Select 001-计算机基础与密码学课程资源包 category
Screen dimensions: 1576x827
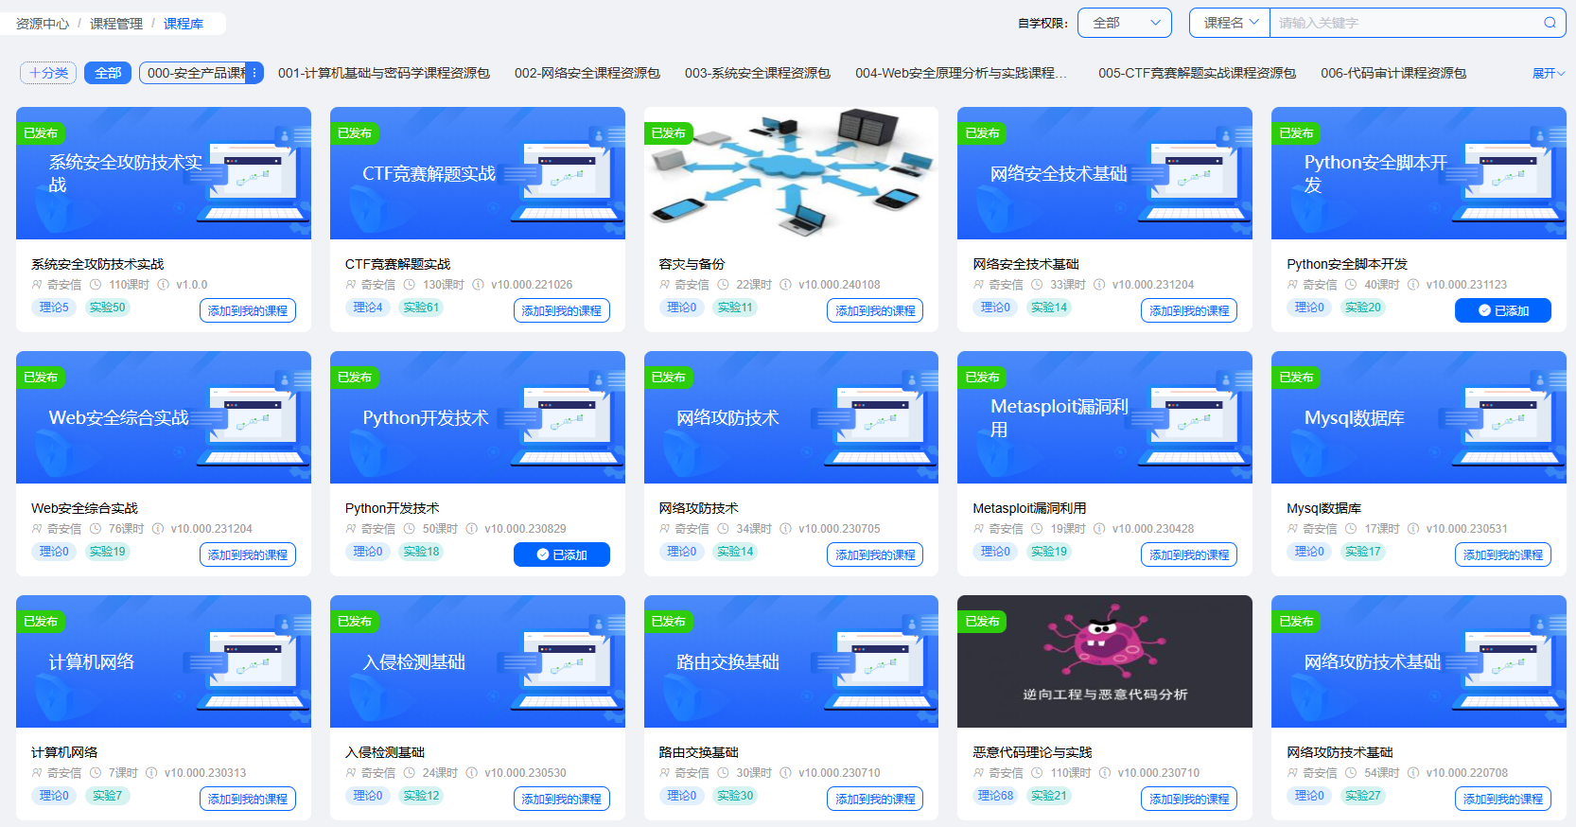coord(384,73)
